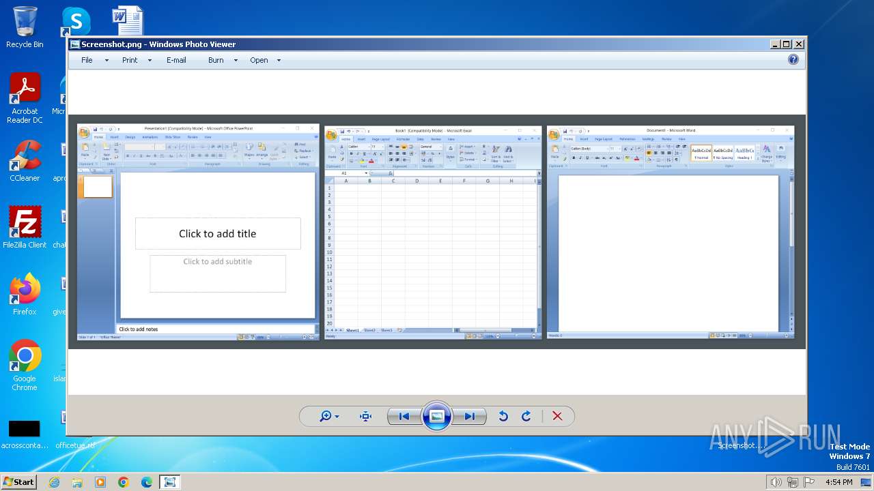Start the slide show

[x=437, y=416]
